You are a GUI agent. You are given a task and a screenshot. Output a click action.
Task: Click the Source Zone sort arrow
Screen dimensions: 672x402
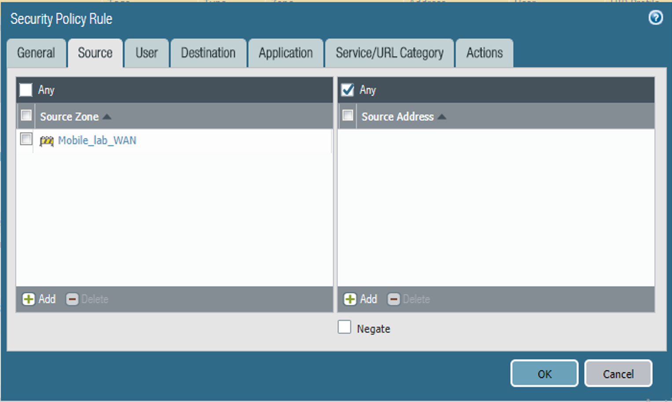(106, 116)
